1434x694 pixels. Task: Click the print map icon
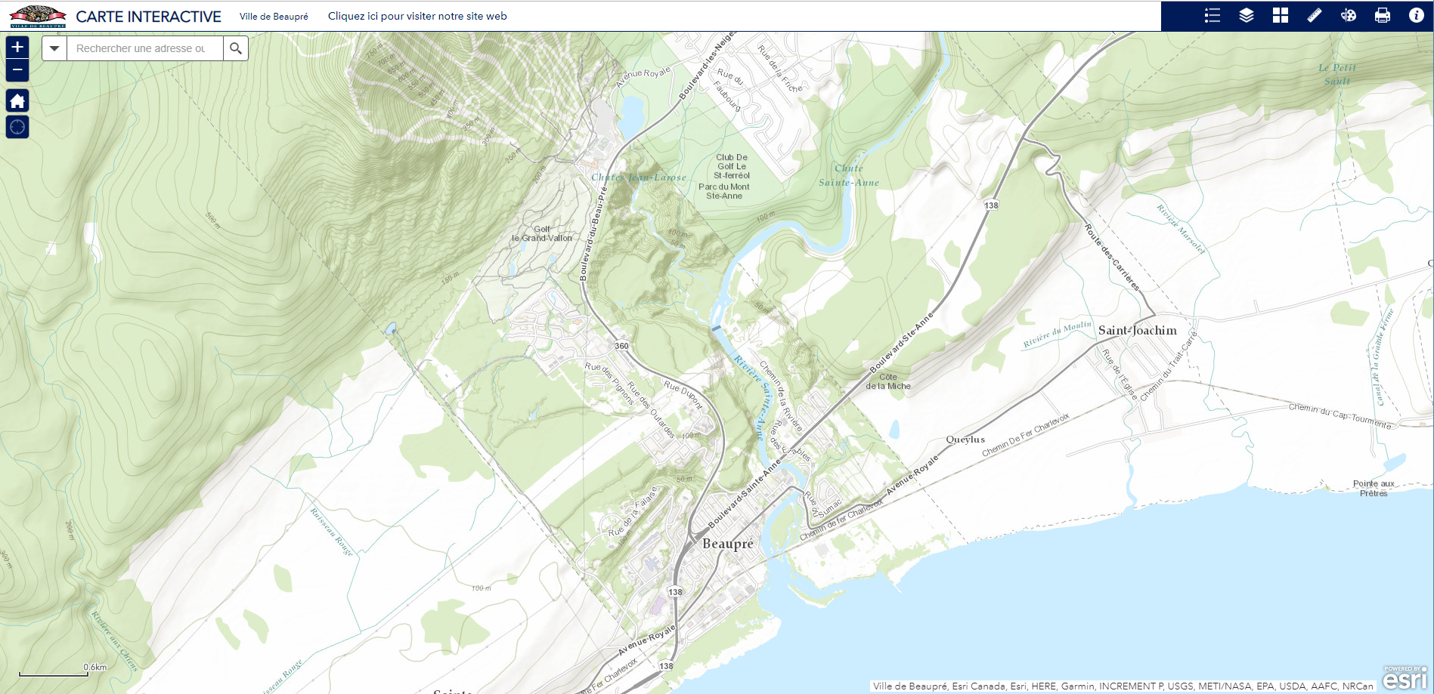[1382, 16]
